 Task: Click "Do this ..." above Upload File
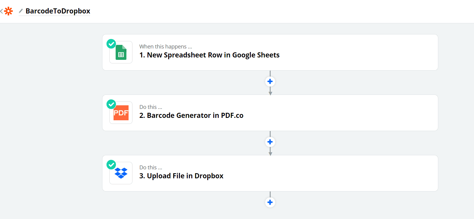click(x=150, y=168)
